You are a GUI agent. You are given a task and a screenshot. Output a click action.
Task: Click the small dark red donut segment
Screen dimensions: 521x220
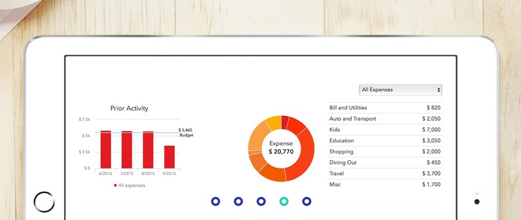(x=285, y=122)
